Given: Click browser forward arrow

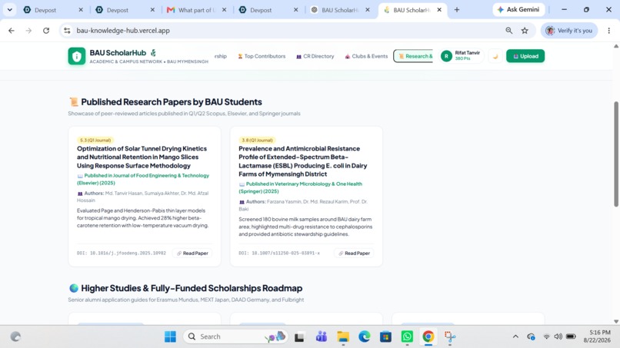Looking at the screenshot, I should tap(28, 31).
